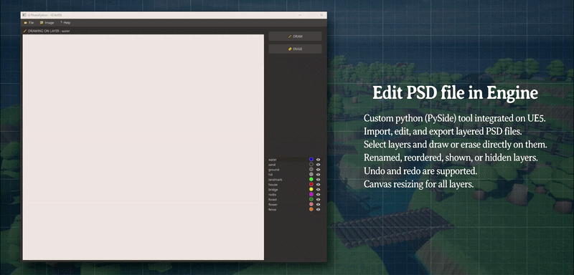Viewport: 574px width, 275px height.
Task: Click the pink flower layer swatch
Action: pos(311,205)
